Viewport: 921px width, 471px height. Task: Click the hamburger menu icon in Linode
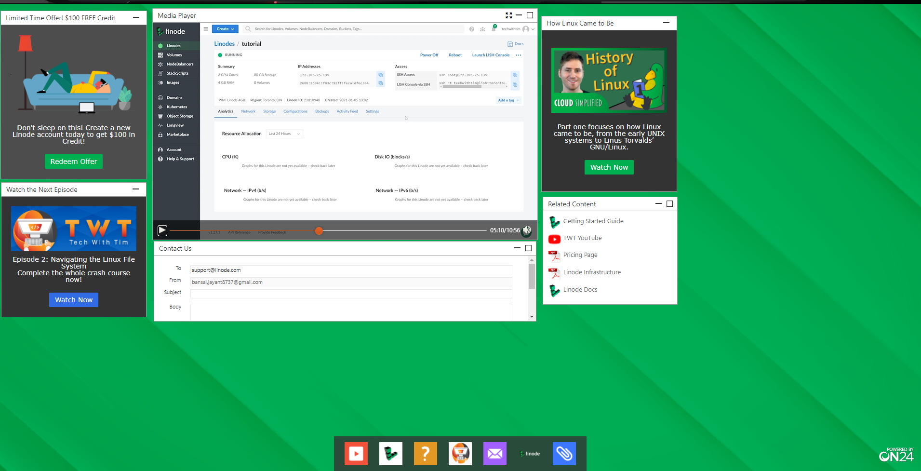click(206, 29)
